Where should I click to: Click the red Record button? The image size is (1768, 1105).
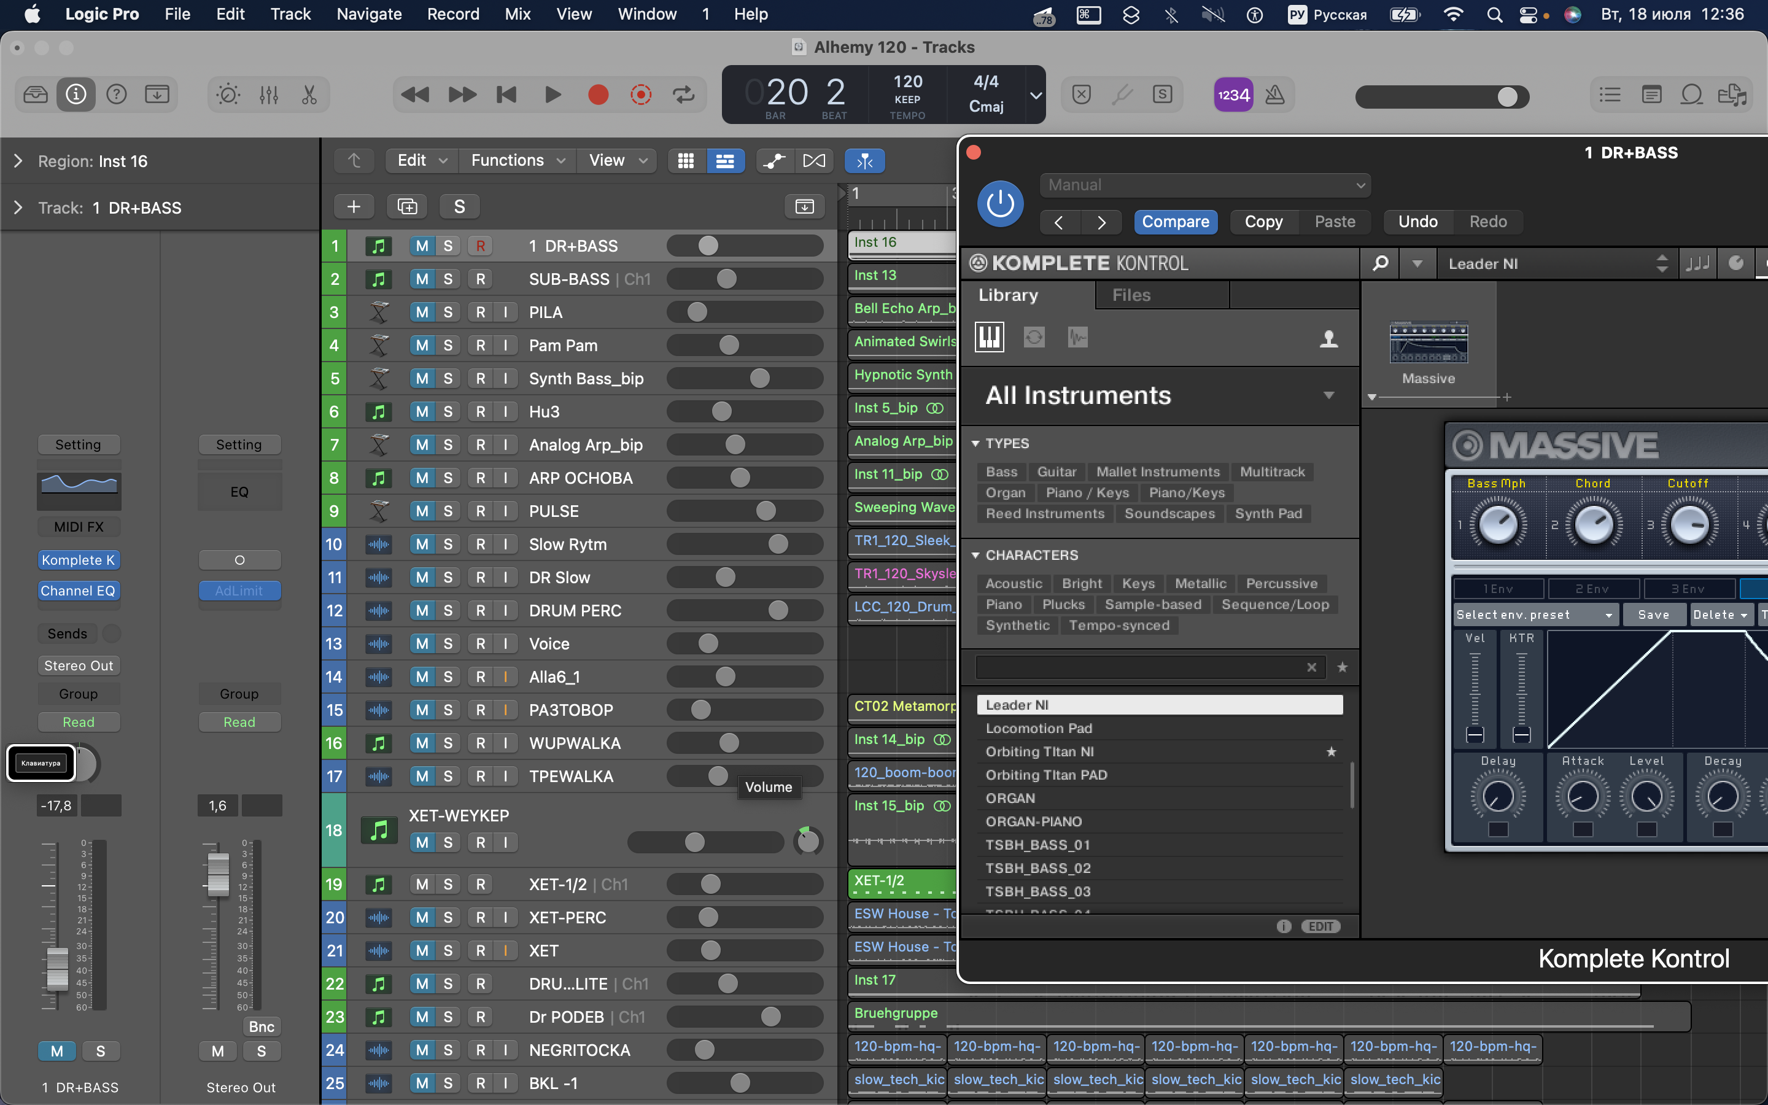(599, 95)
